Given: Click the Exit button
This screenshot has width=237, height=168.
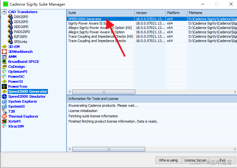Looking at the screenshot, I should (x=223, y=160).
